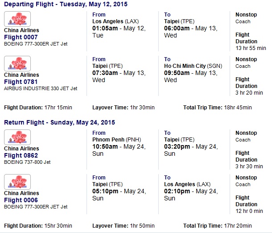The image size is (272, 233).
Task: Click the 13 hr 55 min flight duration
Action: pos(251,48)
